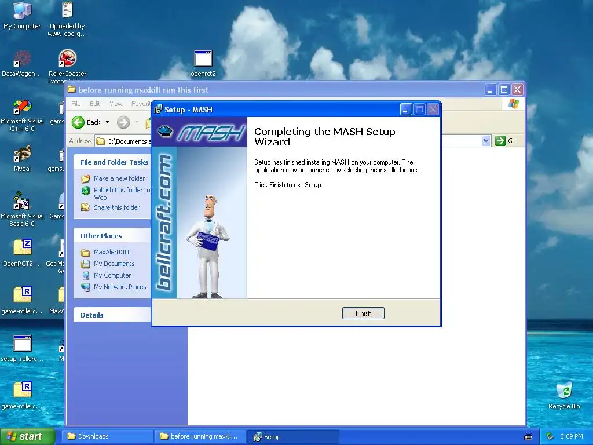Select the setup_rollerc... installer icon
The width and height of the screenshot is (593, 445).
(22, 348)
